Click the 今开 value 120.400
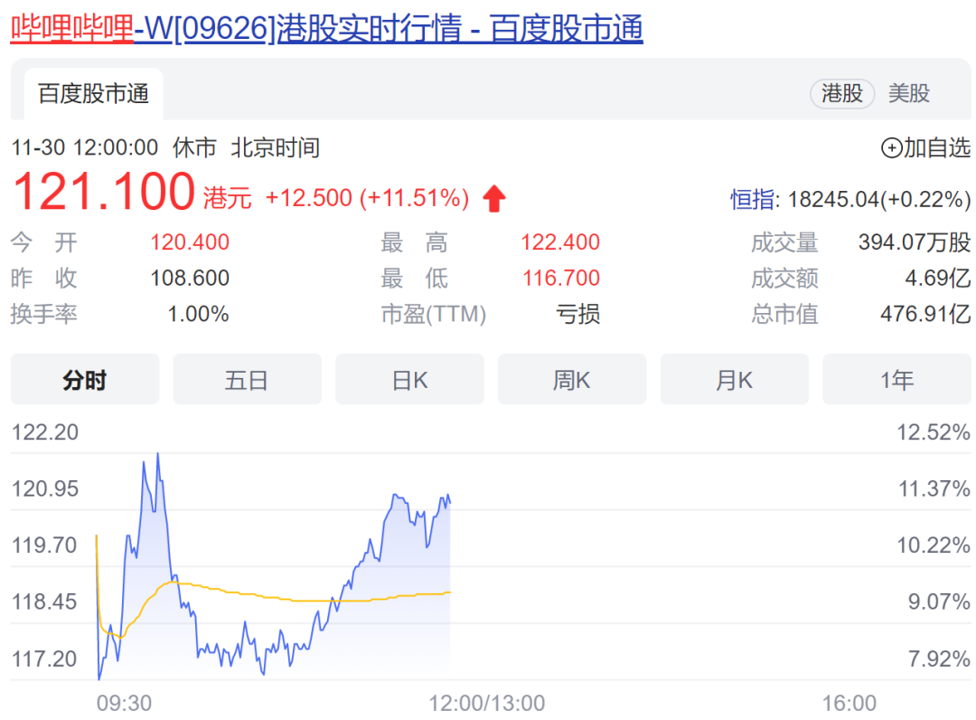Viewport: 976px width, 720px height. pos(190,242)
